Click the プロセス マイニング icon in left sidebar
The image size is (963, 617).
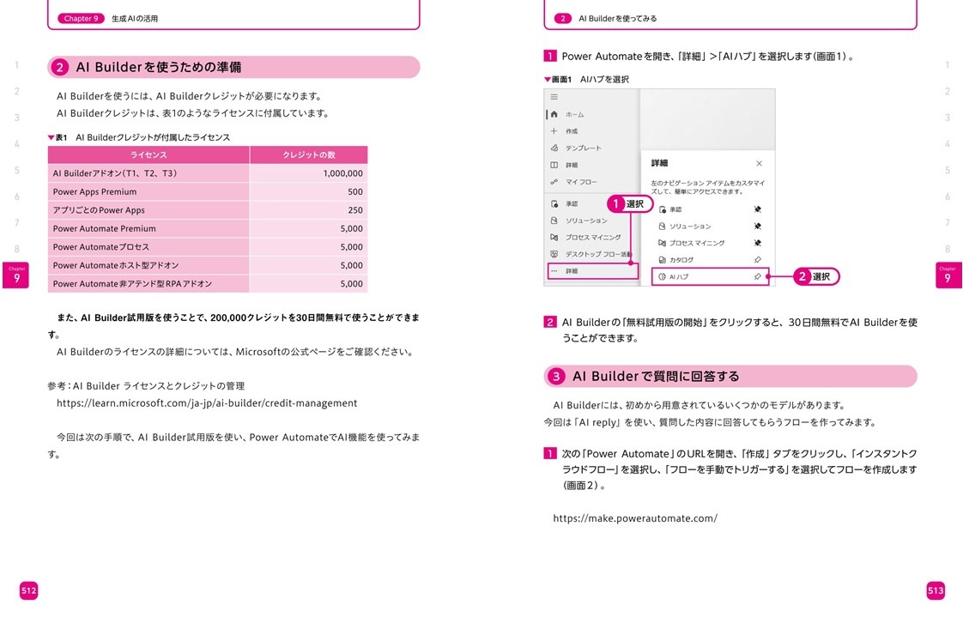pos(554,237)
